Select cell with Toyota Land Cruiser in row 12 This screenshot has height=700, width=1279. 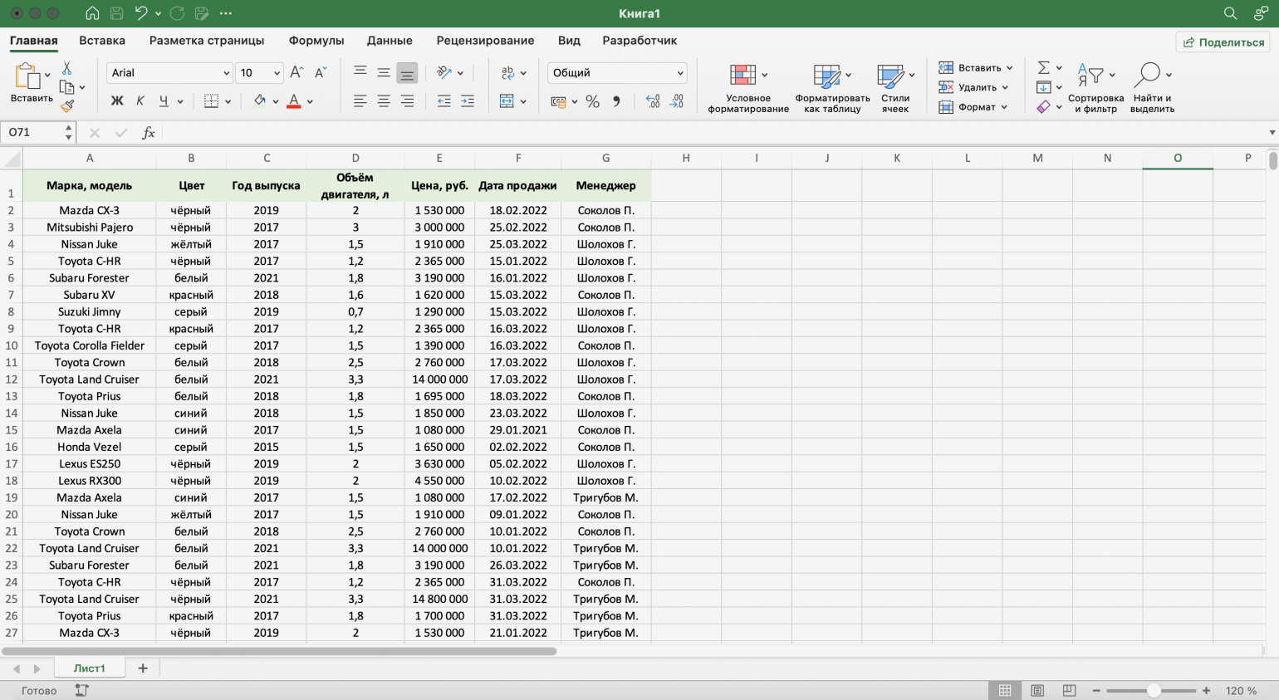pyautogui.click(x=89, y=379)
